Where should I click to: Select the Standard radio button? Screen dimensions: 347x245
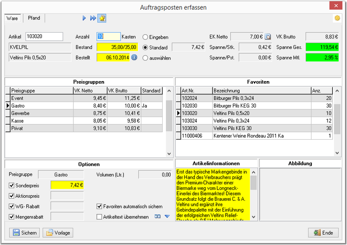(145, 47)
